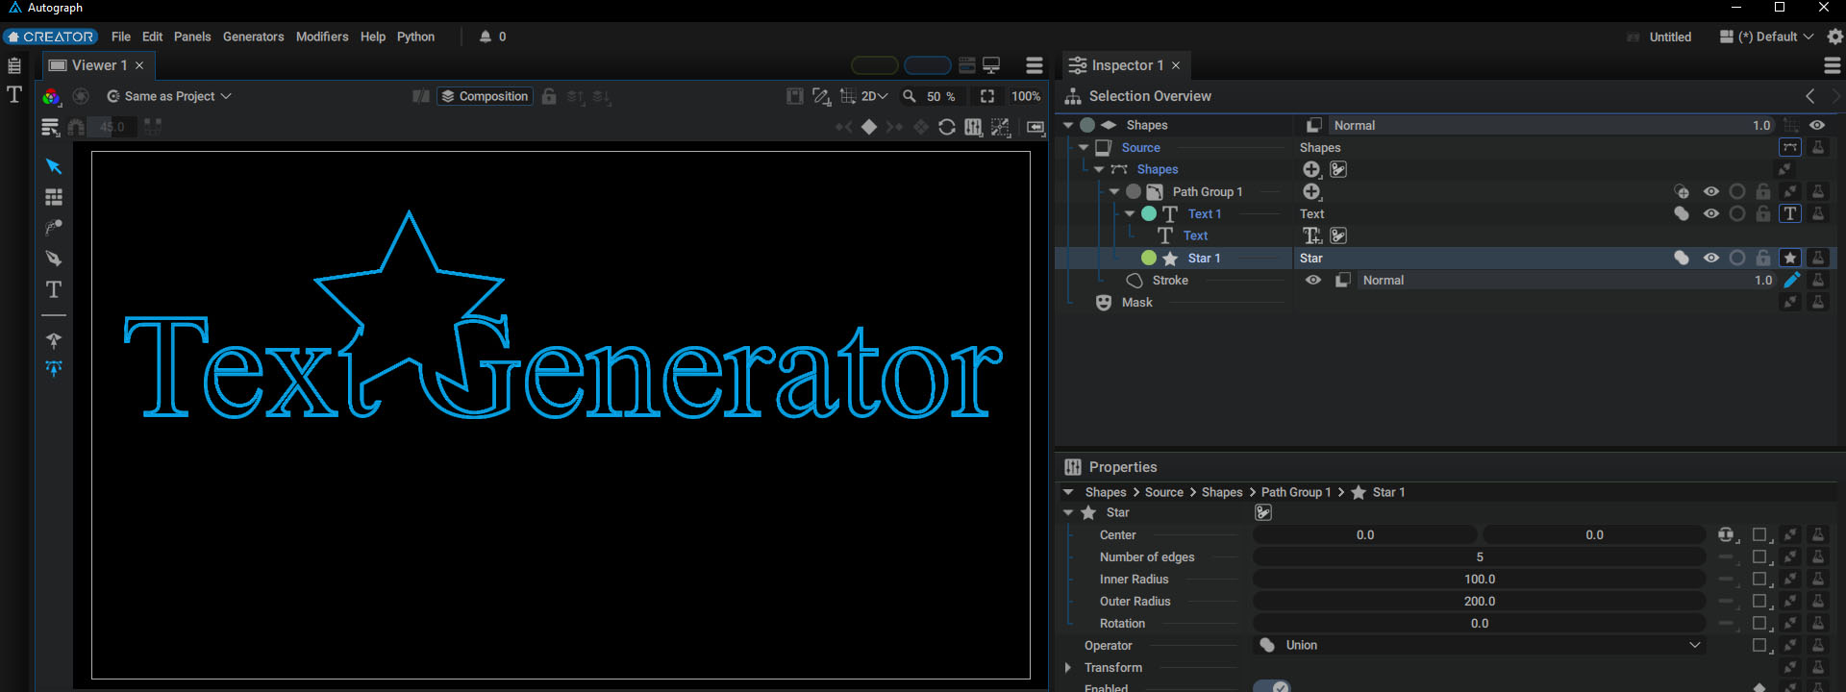1846x692 pixels.
Task: Open the File menu
Action: pos(121,37)
